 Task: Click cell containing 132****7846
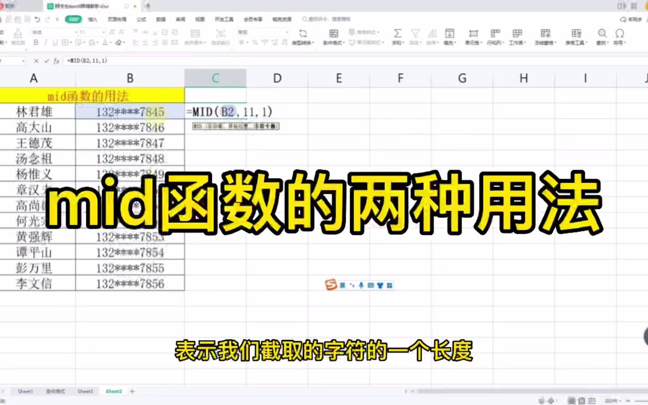tap(130, 127)
